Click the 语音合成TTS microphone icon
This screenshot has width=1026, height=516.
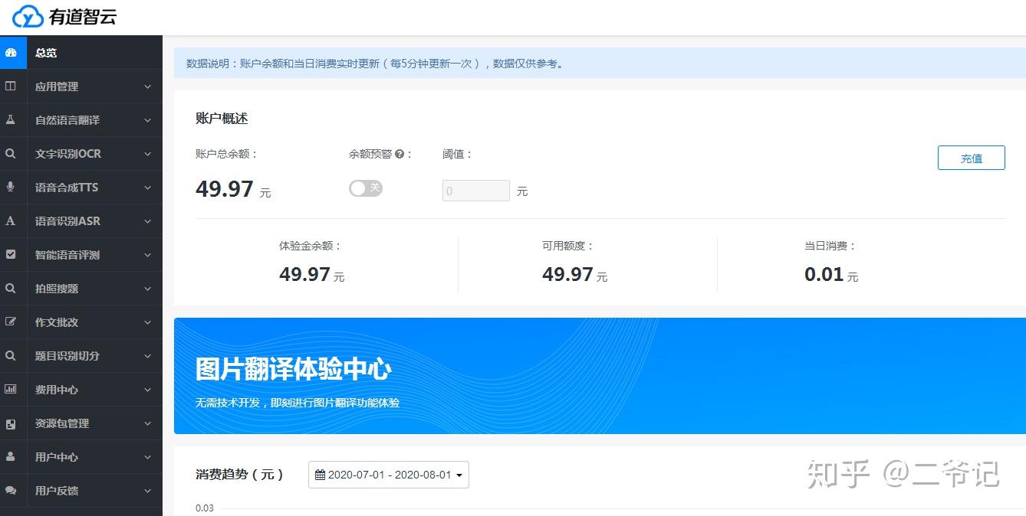pyautogui.click(x=11, y=188)
